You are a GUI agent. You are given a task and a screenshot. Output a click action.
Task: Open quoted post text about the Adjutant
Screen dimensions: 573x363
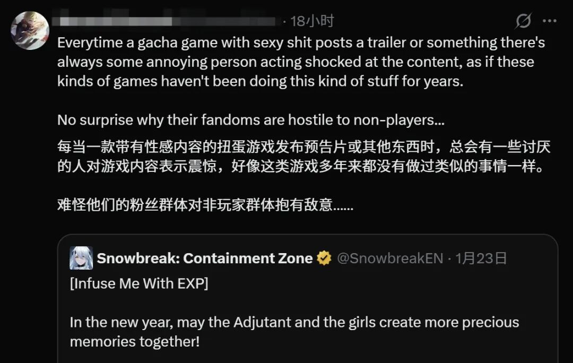point(294,332)
